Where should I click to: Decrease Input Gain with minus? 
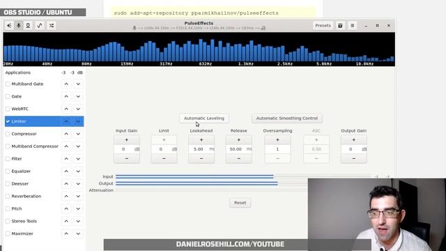coord(127,158)
